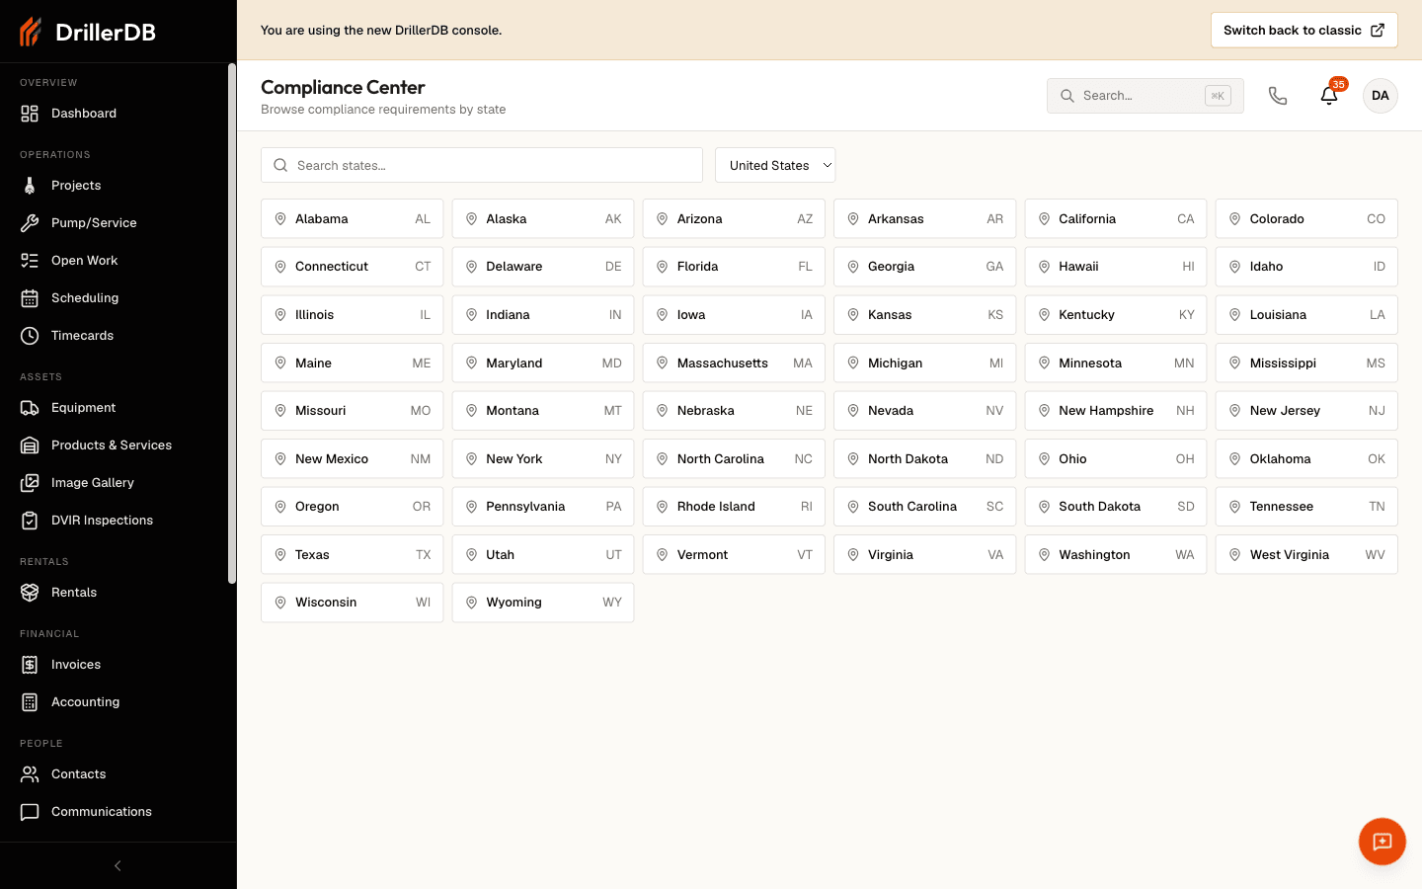Open the Rentals menu entry

click(118, 593)
